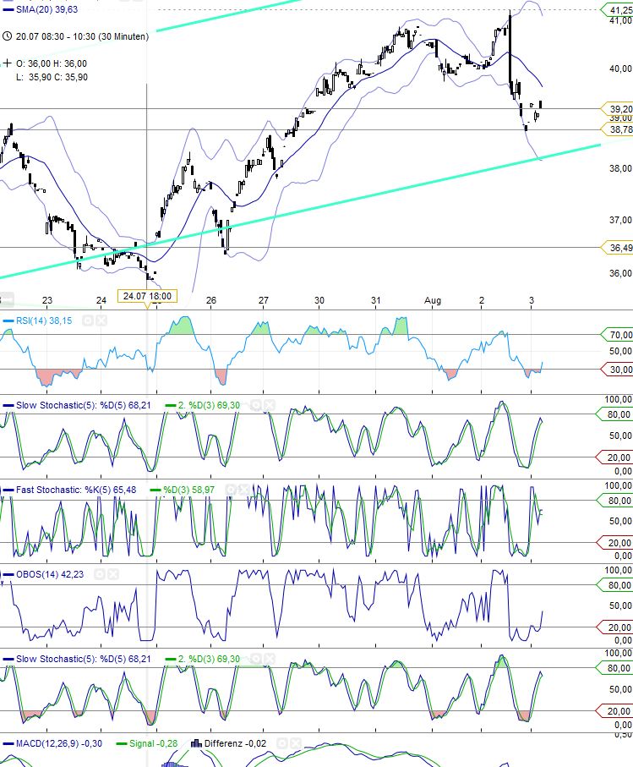Remove the Fast Stochastic indicator
The height and width of the screenshot is (767, 633).
pos(243,490)
